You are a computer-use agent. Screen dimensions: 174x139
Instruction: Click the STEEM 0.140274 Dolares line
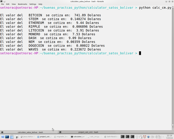tap(51, 19)
